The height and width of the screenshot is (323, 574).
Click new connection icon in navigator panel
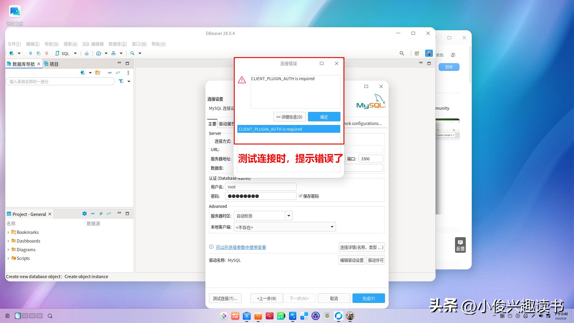click(83, 73)
